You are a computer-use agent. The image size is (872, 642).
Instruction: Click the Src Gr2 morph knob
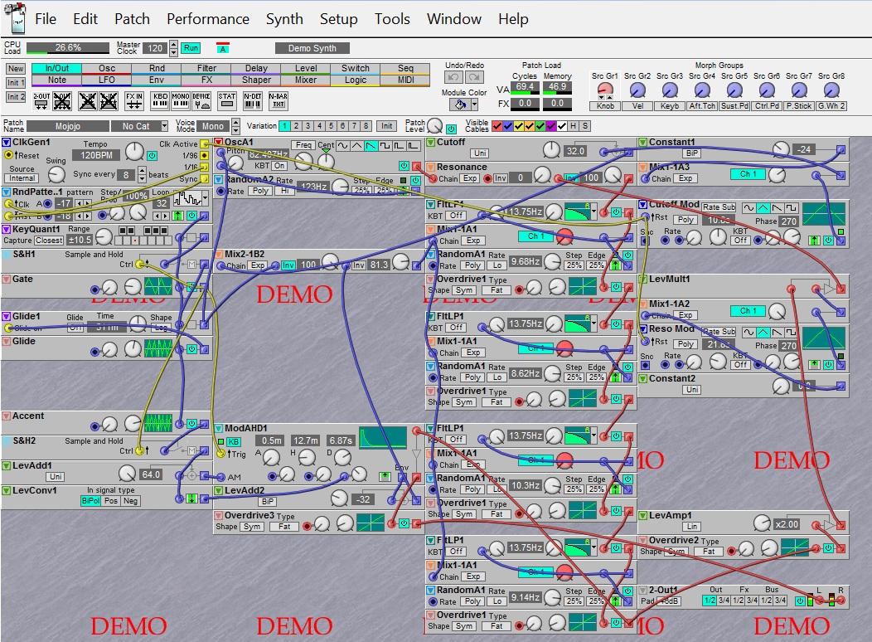637,90
